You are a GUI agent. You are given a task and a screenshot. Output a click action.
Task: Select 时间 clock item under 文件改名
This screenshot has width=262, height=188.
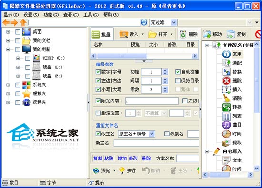[x=237, y=133]
